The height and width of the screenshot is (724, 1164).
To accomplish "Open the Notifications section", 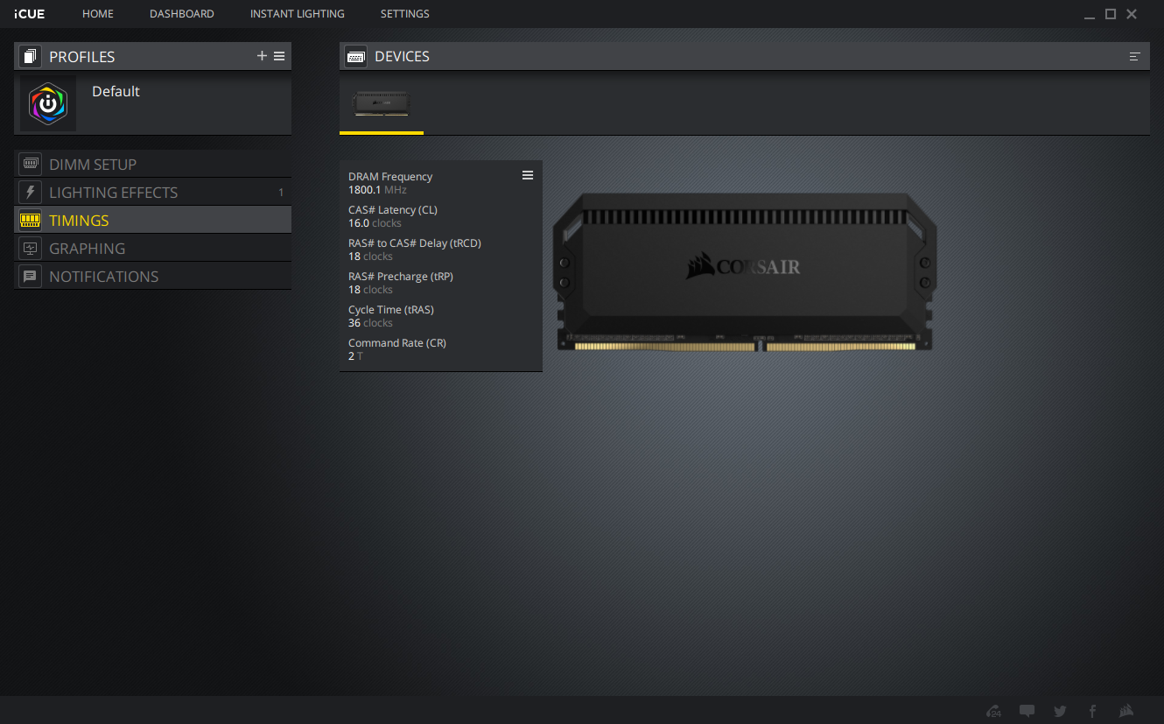I will tap(152, 276).
